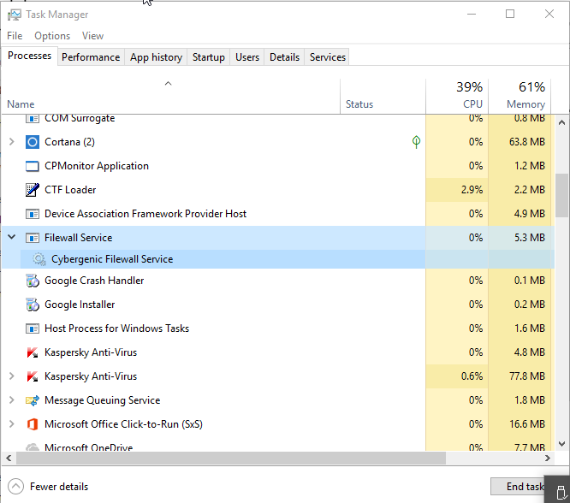Click the 0.6% CPU value for Kaspersky
Screen dimensions: 570x503
(x=472, y=376)
